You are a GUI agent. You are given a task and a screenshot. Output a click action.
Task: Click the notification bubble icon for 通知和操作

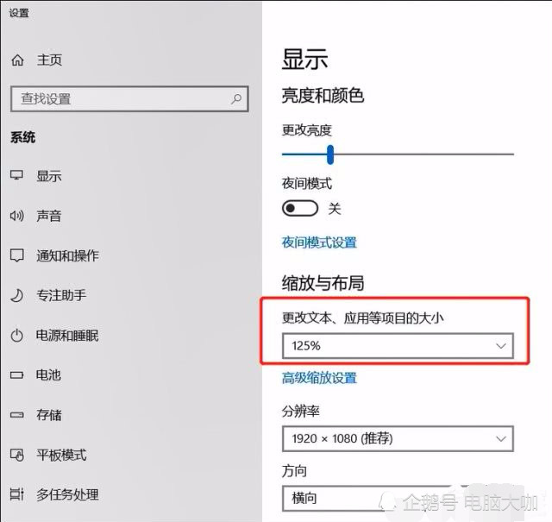[x=17, y=255]
